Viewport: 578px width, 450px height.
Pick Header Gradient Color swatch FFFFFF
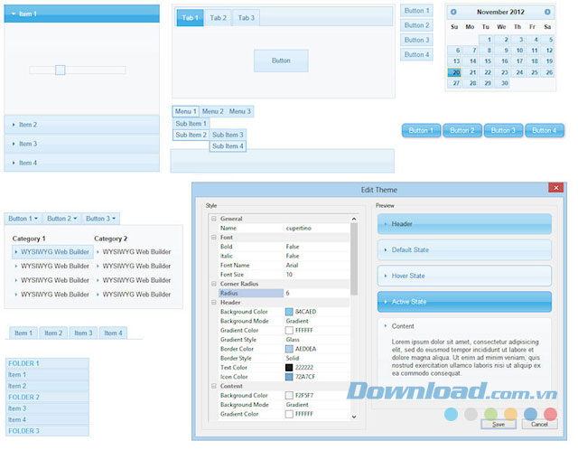pos(289,330)
